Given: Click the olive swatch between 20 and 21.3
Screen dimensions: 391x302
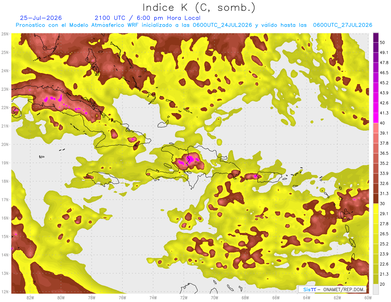Looking at the screenshot, I should 376,279.
